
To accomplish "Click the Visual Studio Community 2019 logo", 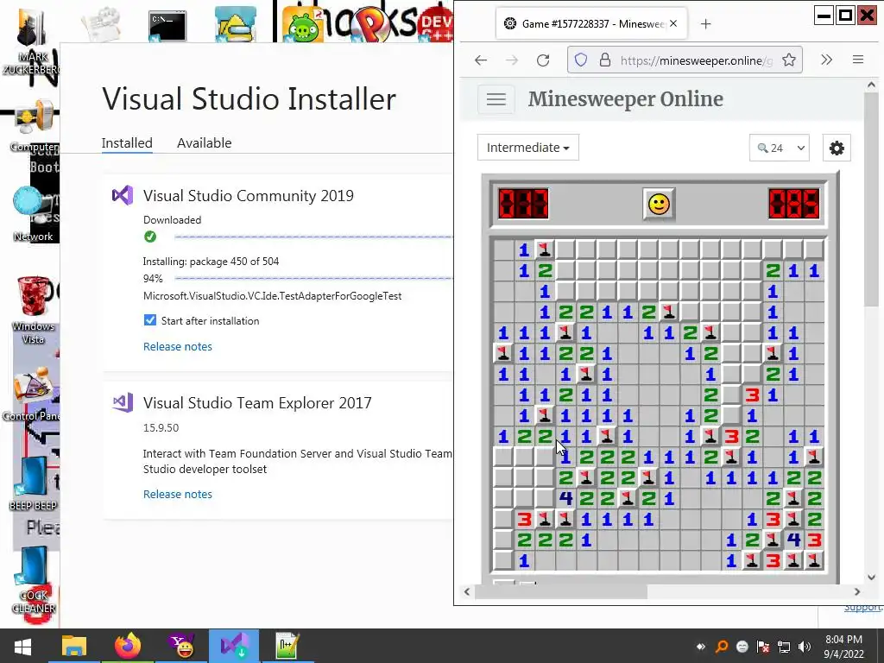I will (x=123, y=196).
